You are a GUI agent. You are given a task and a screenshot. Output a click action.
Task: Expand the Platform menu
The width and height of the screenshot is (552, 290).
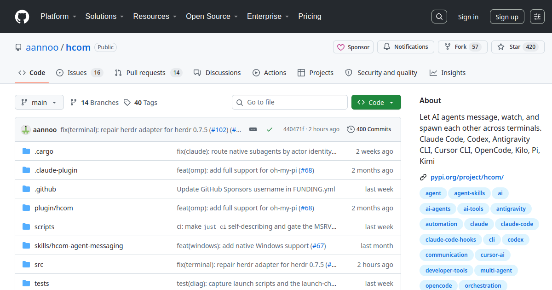pyautogui.click(x=57, y=17)
